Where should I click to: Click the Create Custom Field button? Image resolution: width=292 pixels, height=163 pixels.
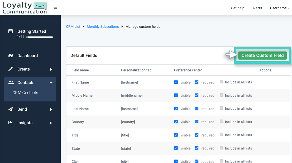pos(262,55)
